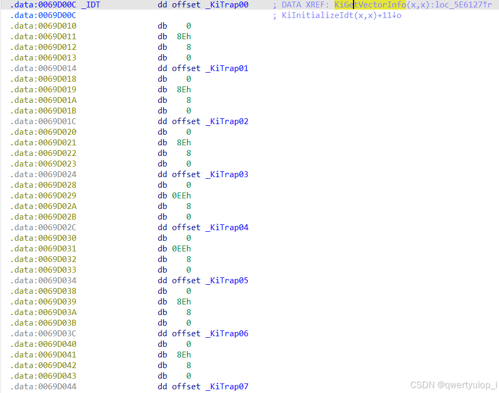499x393 pixels.
Task: Click the 8Eh byte at 0069D019
Action: [x=184, y=90]
